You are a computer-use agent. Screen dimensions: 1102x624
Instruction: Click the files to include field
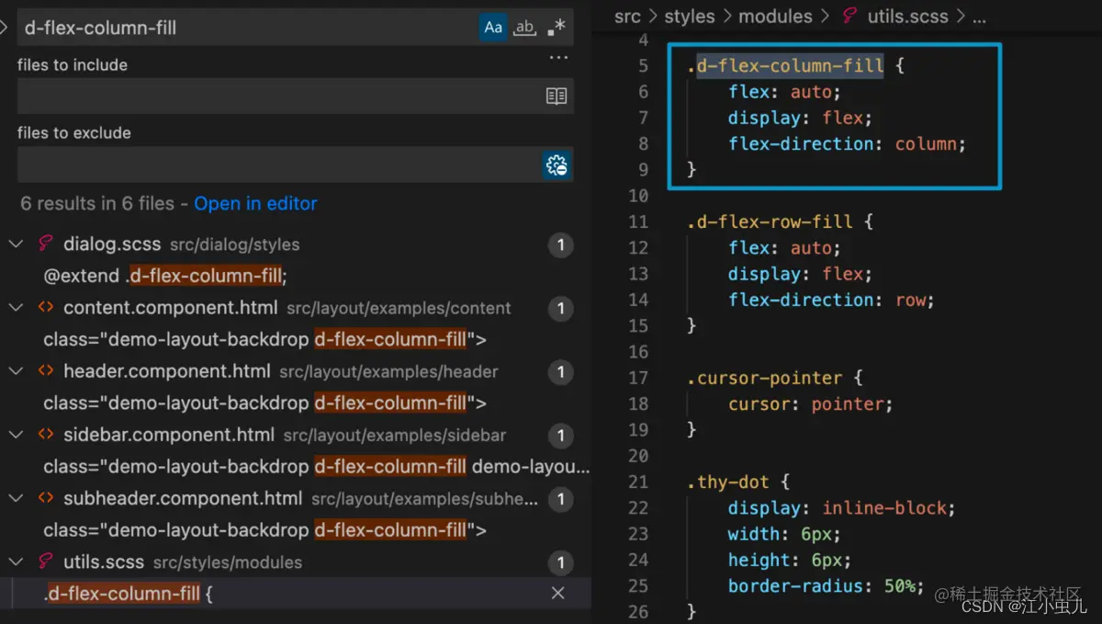click(x=280, y=96)
